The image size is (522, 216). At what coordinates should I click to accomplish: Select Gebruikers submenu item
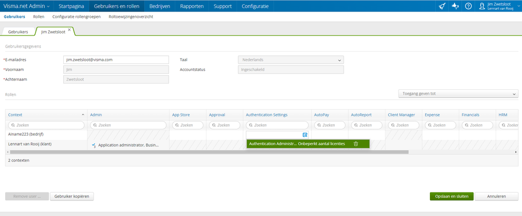(14, 17)
